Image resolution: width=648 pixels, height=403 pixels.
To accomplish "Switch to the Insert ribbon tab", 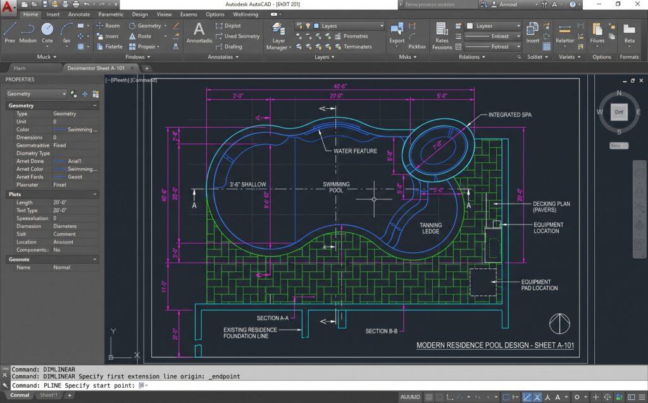I will click(53, 14).
